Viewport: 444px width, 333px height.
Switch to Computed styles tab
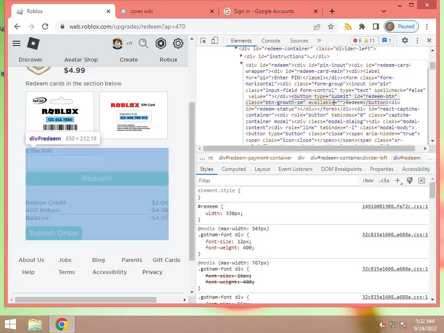click(234, 169)
